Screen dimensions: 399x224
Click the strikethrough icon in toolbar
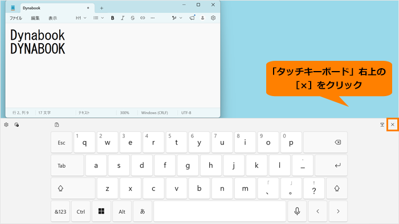[133, 18]
